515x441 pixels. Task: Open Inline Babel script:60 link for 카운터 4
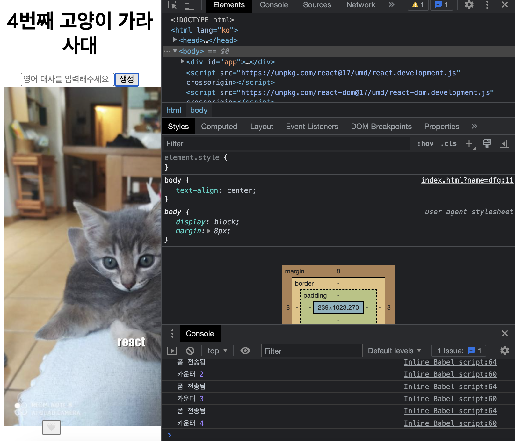point(450,423)
